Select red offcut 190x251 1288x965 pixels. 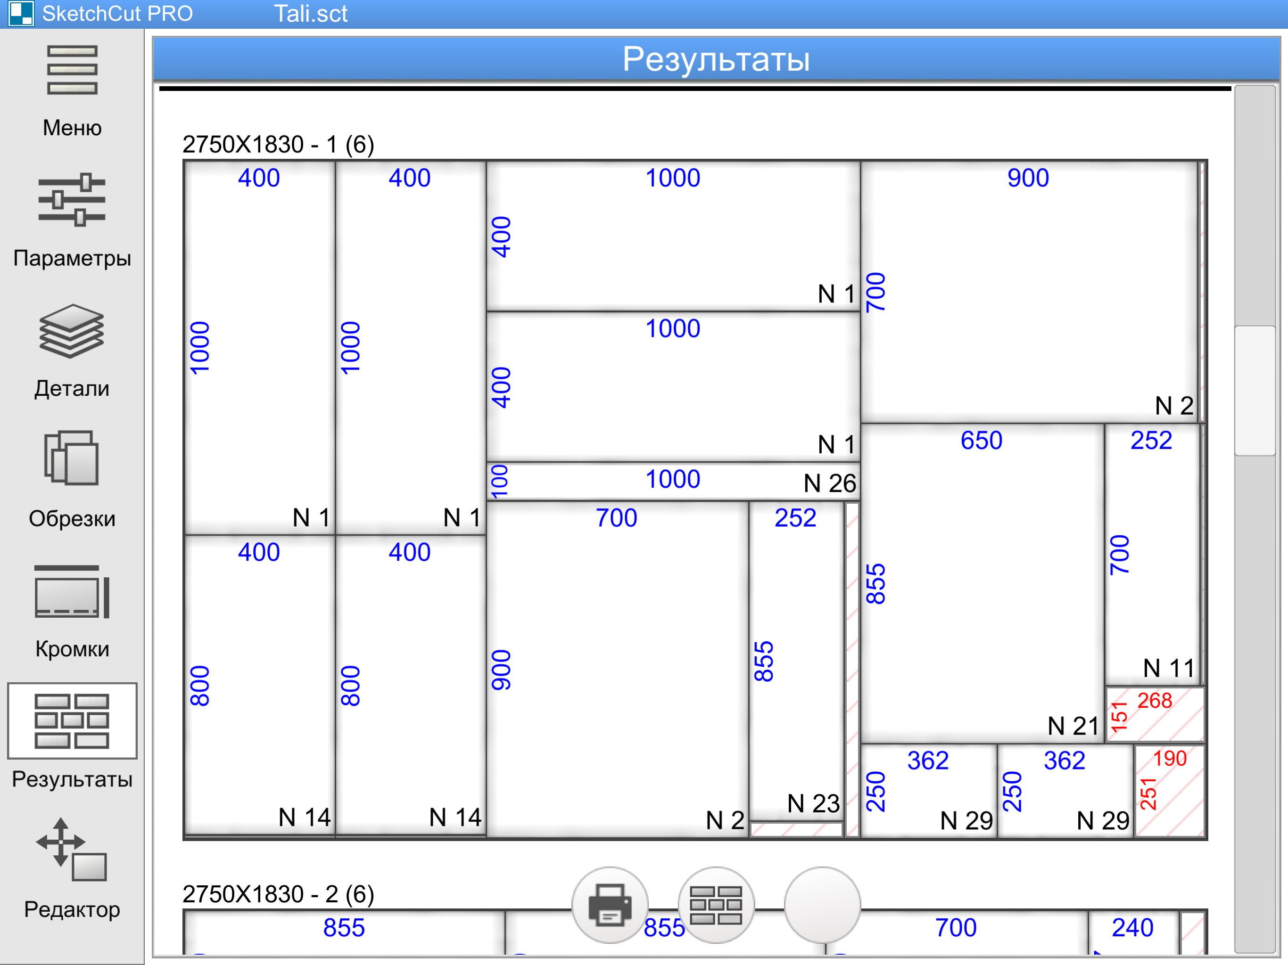pyautogui.click(x=1169, y=791)
